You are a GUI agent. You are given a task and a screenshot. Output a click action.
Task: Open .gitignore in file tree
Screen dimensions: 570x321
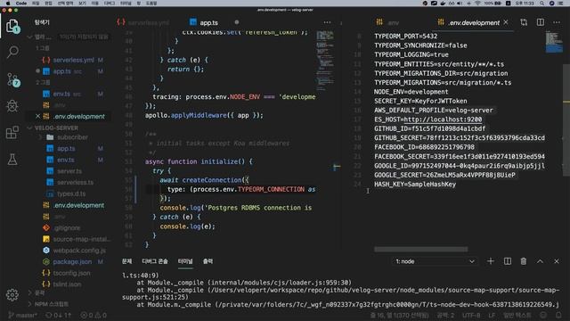point(67,228)
